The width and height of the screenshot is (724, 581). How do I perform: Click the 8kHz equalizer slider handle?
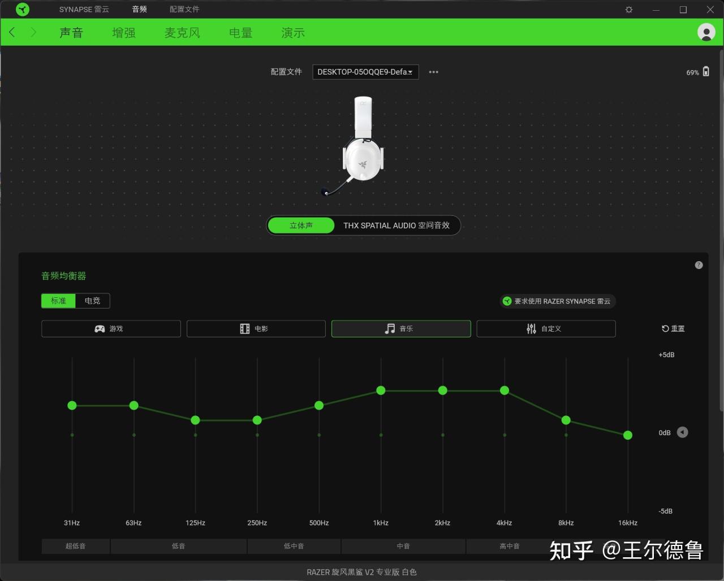pyautogui.click(x=566, y=420)
